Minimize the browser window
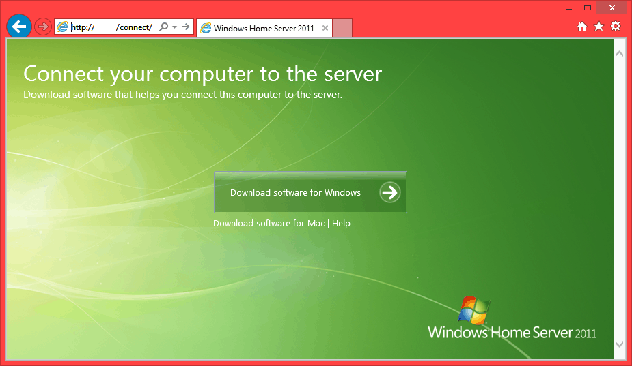This screenshot has height=366, width=632. [569, 8]
